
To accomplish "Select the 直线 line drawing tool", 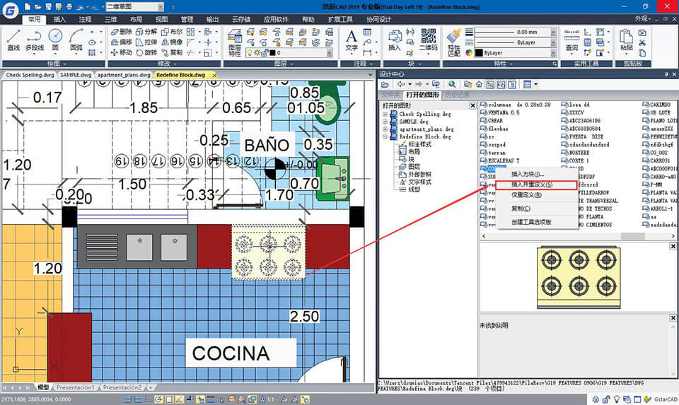I will coord(13,41).
